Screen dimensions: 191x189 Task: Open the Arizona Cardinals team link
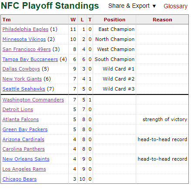click(x=23, y=139)
